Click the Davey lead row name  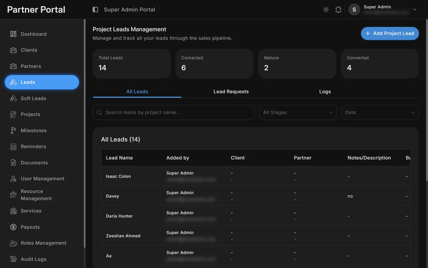click(x=112, y=196)
